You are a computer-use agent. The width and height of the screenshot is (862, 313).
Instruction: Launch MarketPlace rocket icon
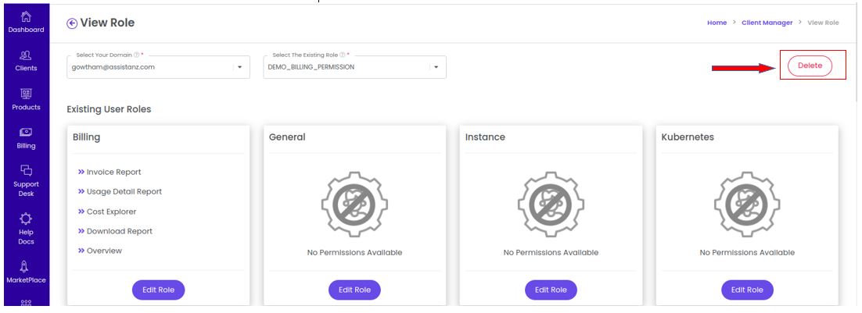pyautogui.click(x=26, y=267)
